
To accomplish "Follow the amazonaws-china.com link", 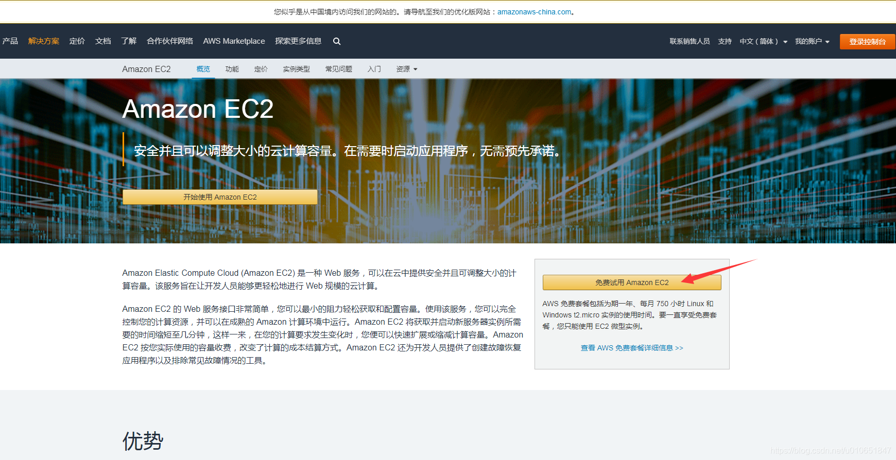I will tap(534, 12).
